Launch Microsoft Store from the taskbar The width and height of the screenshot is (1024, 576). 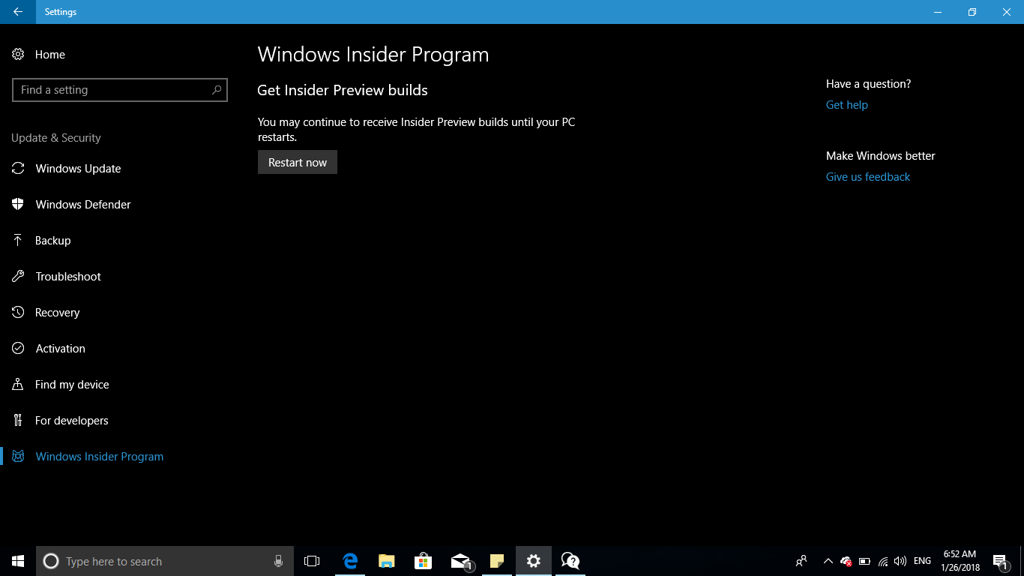[x=424, y=561]
